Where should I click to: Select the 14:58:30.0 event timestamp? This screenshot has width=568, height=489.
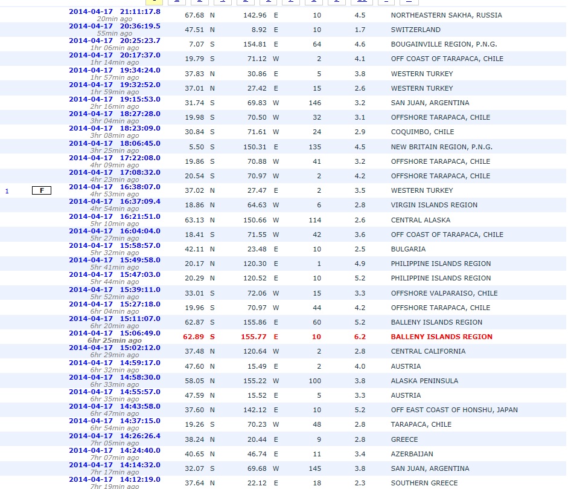pyautogui.click(x=115, y=378)
